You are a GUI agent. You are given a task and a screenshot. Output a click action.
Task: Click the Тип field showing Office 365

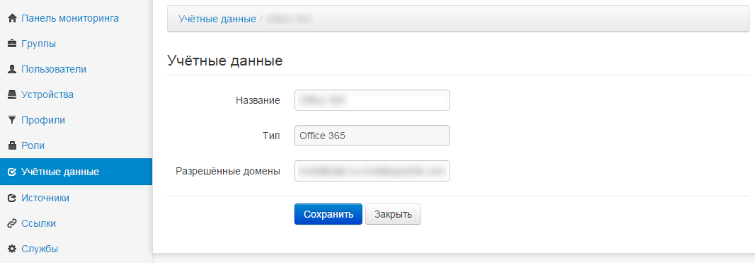point(372,136)
